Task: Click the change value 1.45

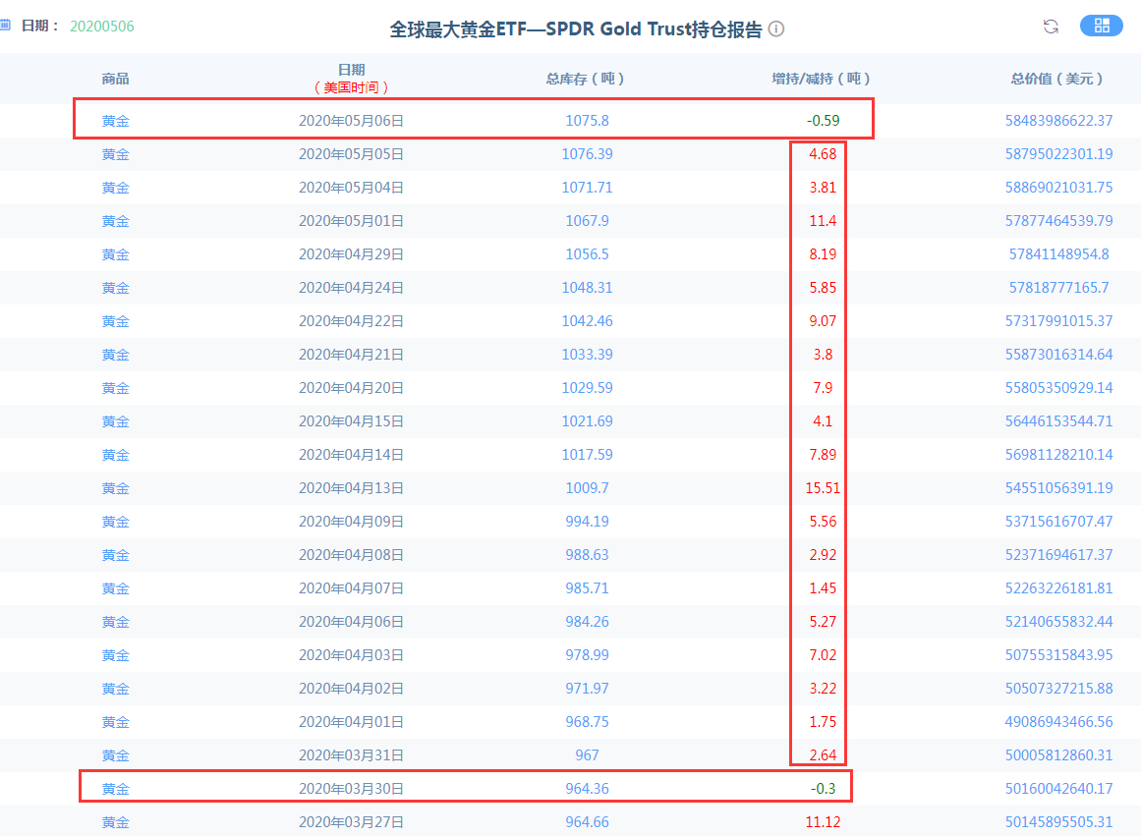Action: (x=823, y=589)
